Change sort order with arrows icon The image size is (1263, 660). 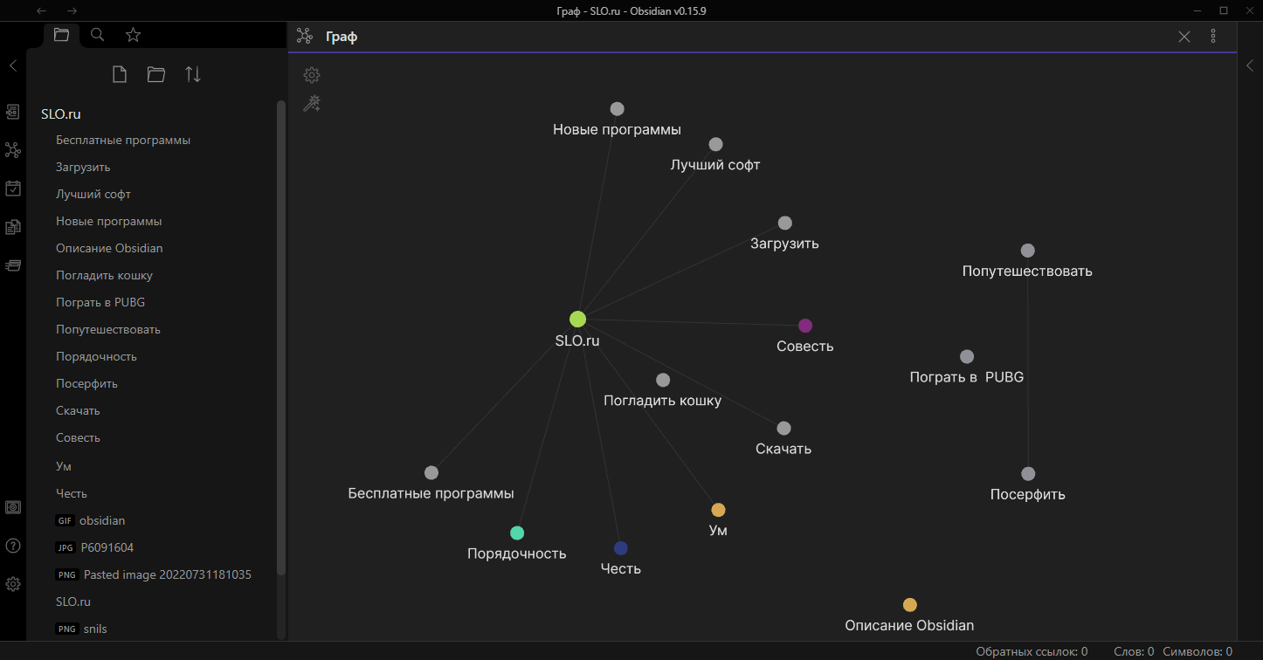(193, 75)
